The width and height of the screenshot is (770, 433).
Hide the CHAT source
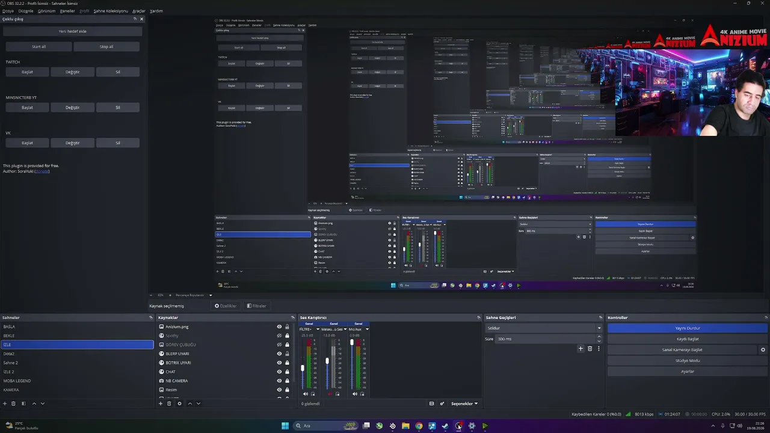point(279,372)
